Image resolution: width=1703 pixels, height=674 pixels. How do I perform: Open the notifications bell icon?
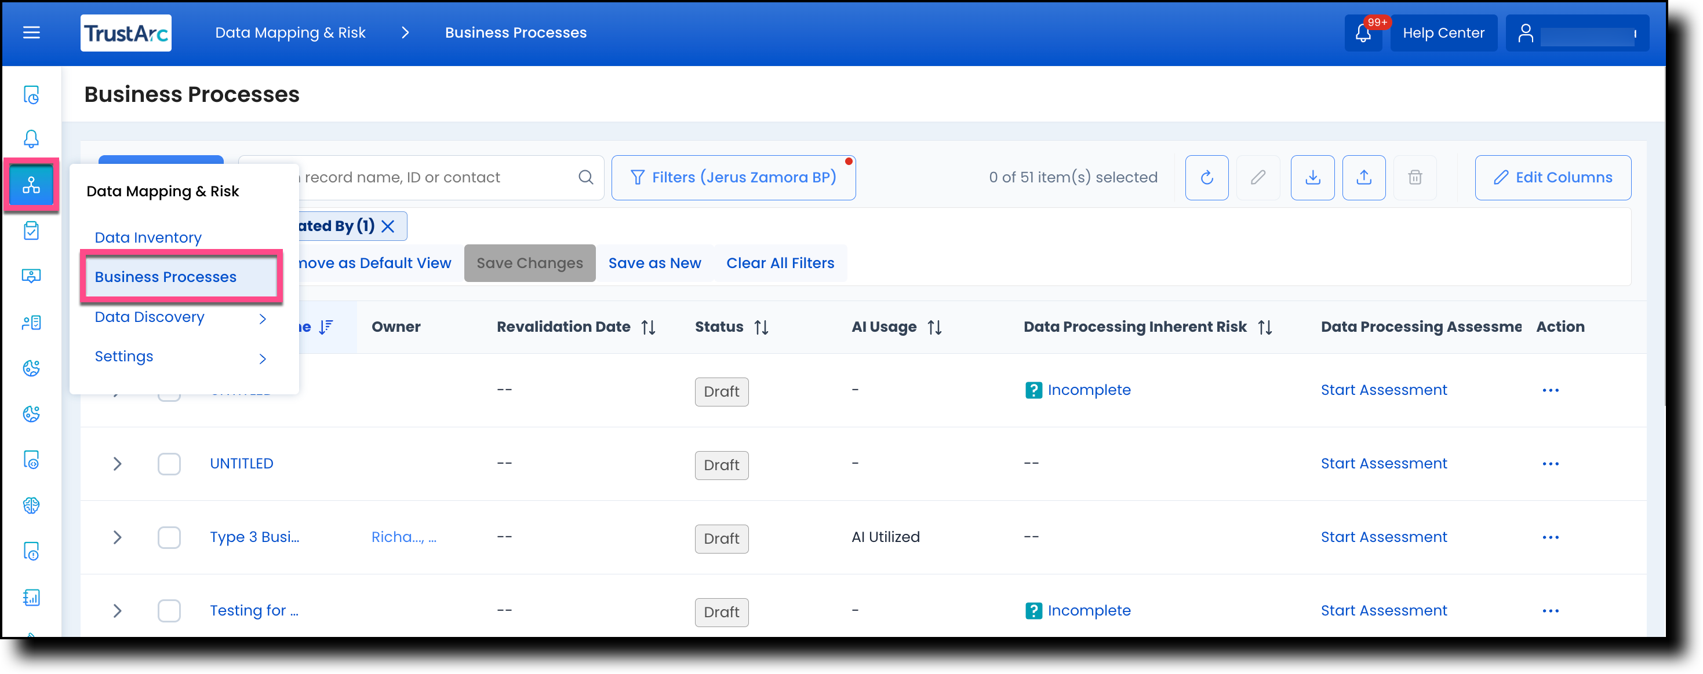point(1363,32)
